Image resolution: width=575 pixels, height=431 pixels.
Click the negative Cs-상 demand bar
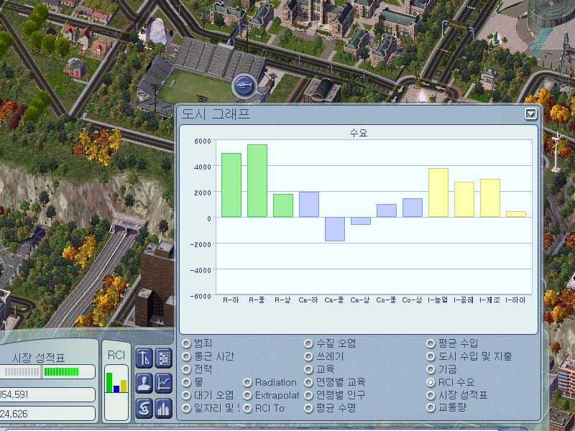click(x=361, y=221)
